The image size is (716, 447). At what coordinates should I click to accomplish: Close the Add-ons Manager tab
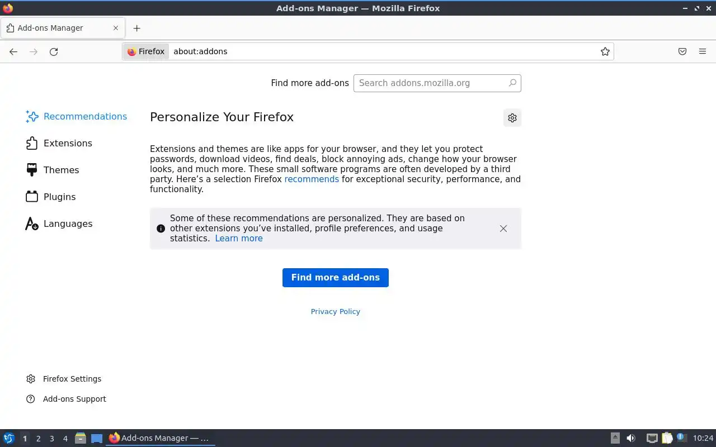pyautogui.click(x=116, y=28)
